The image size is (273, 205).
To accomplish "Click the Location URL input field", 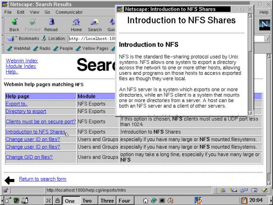I will coord(92,38).
